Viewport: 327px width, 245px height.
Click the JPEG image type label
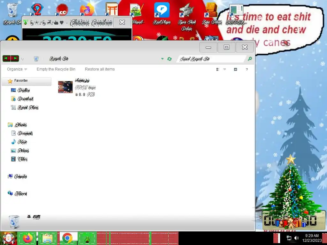(85, 87)
